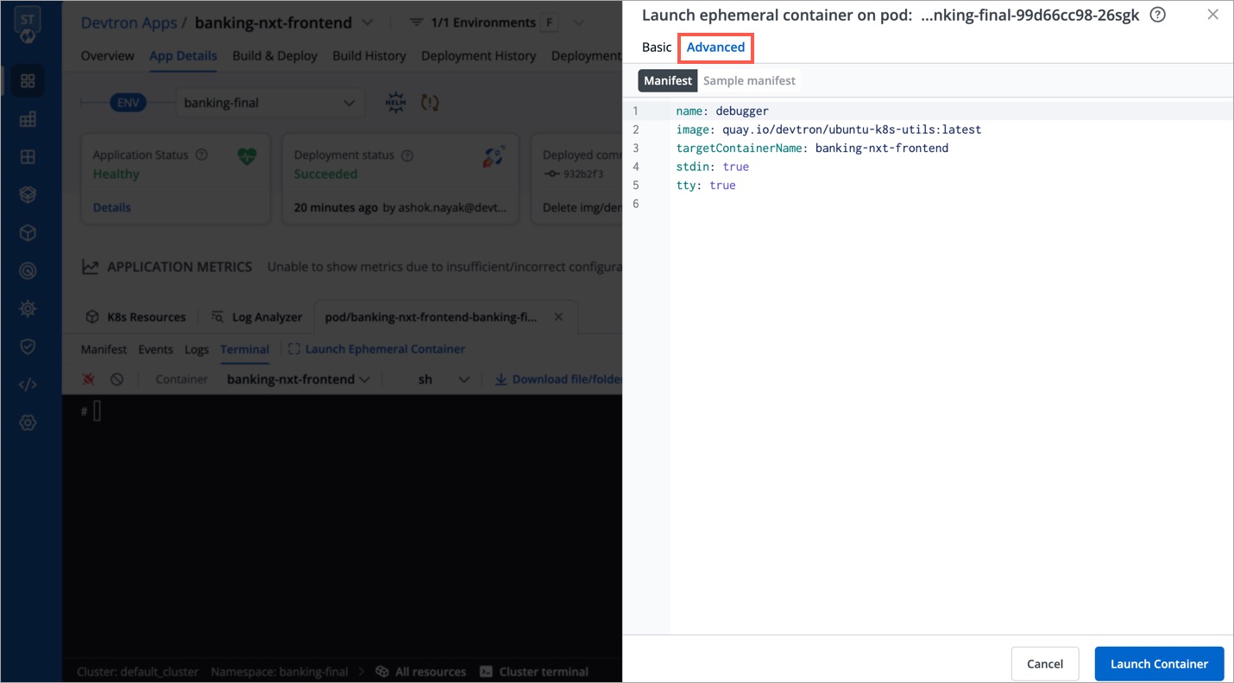Switch to the Basic tab

click(x=656, y=47)
